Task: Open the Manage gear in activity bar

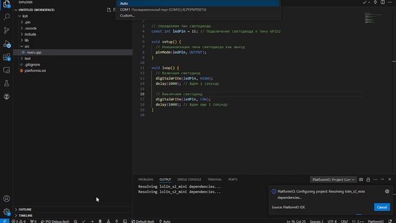Action: pyautogui.click(x=7, y=212)
